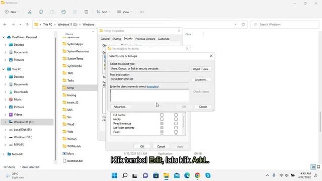This screenshot has width=322, height=181.
Task: Open Task View in the taskbar
Action: (135, 175)
